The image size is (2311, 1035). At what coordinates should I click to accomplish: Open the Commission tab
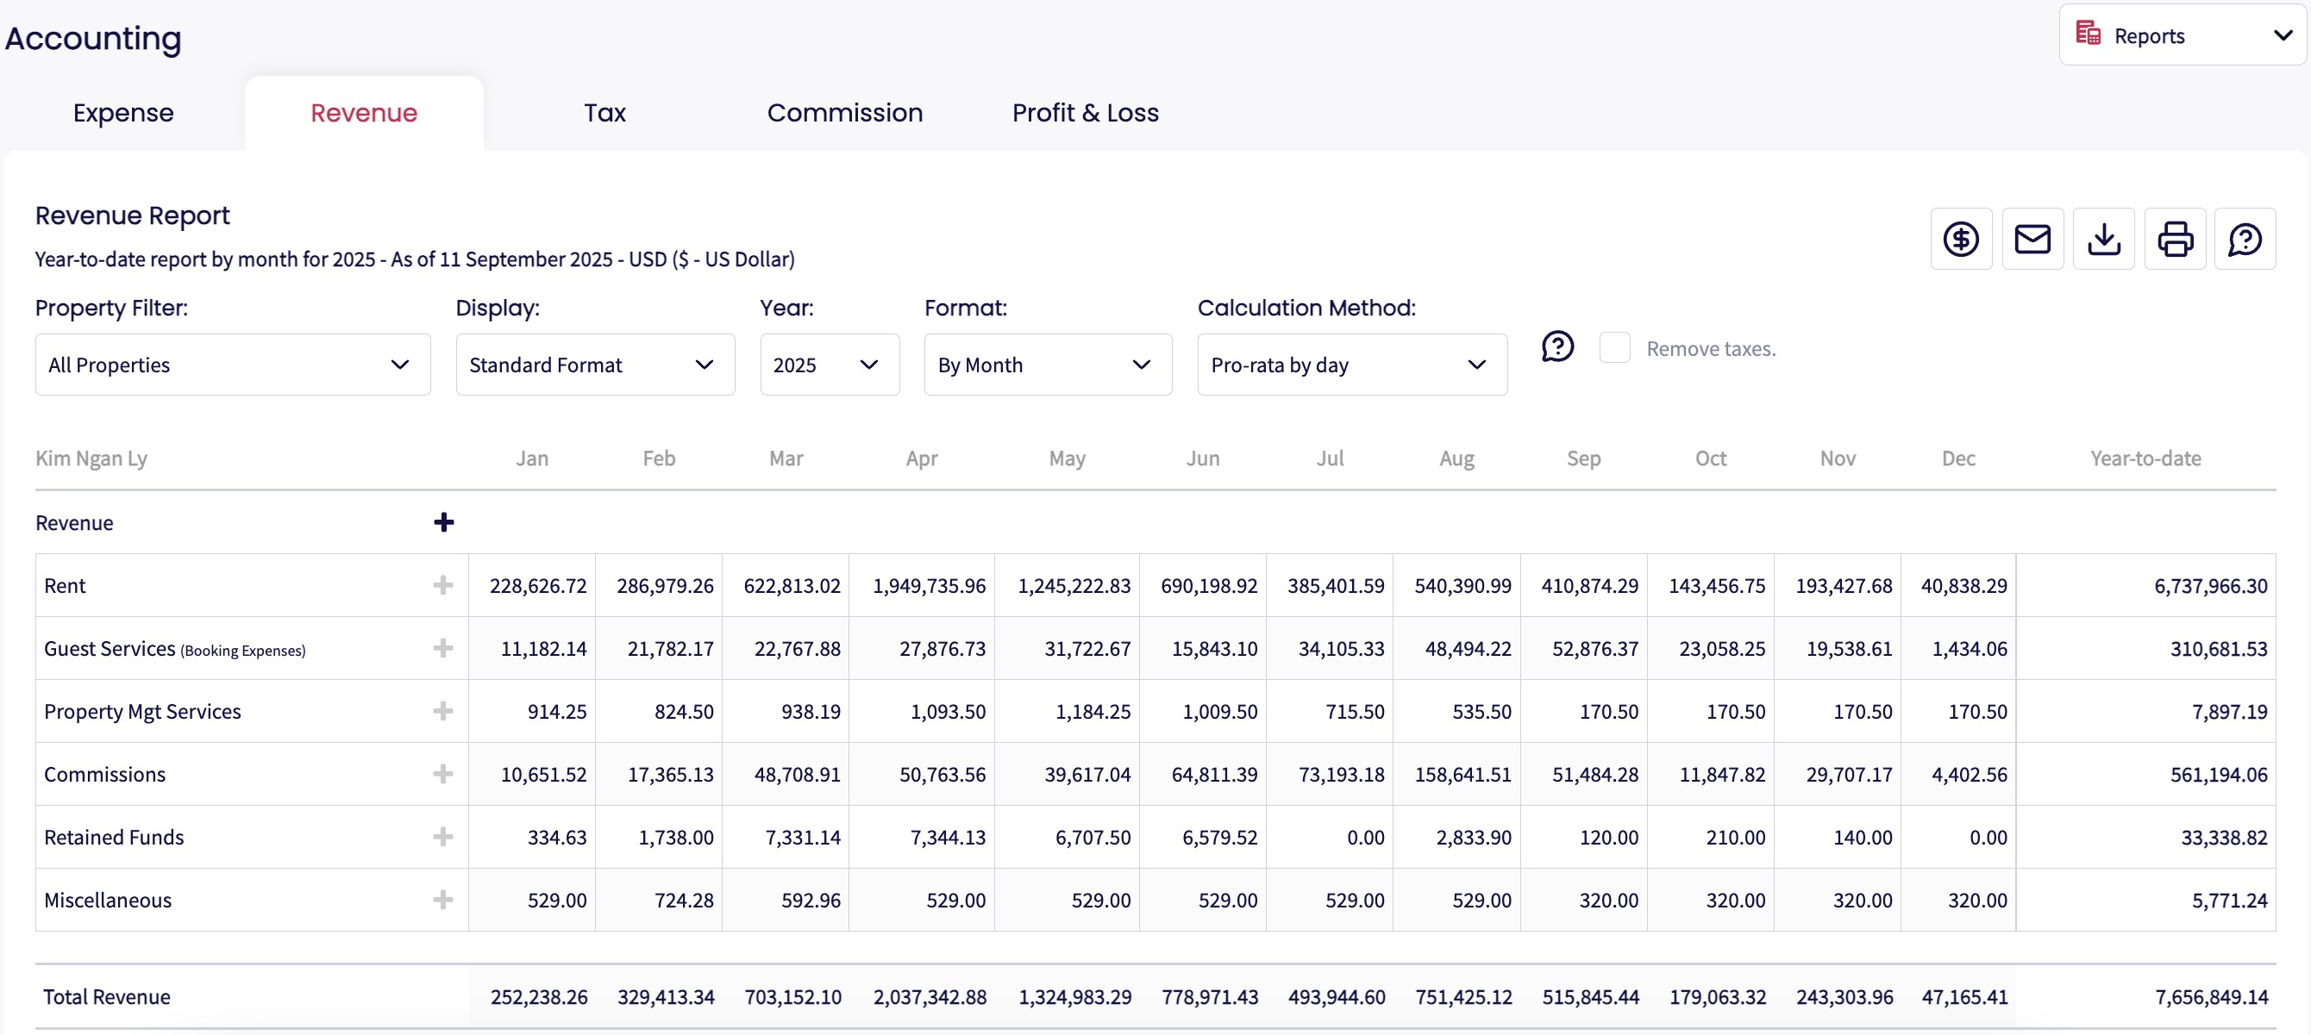tap(844, 113)
